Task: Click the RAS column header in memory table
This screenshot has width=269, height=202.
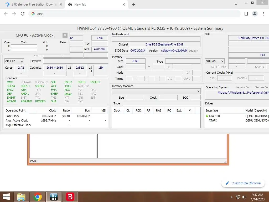Action: pos(159,110)
